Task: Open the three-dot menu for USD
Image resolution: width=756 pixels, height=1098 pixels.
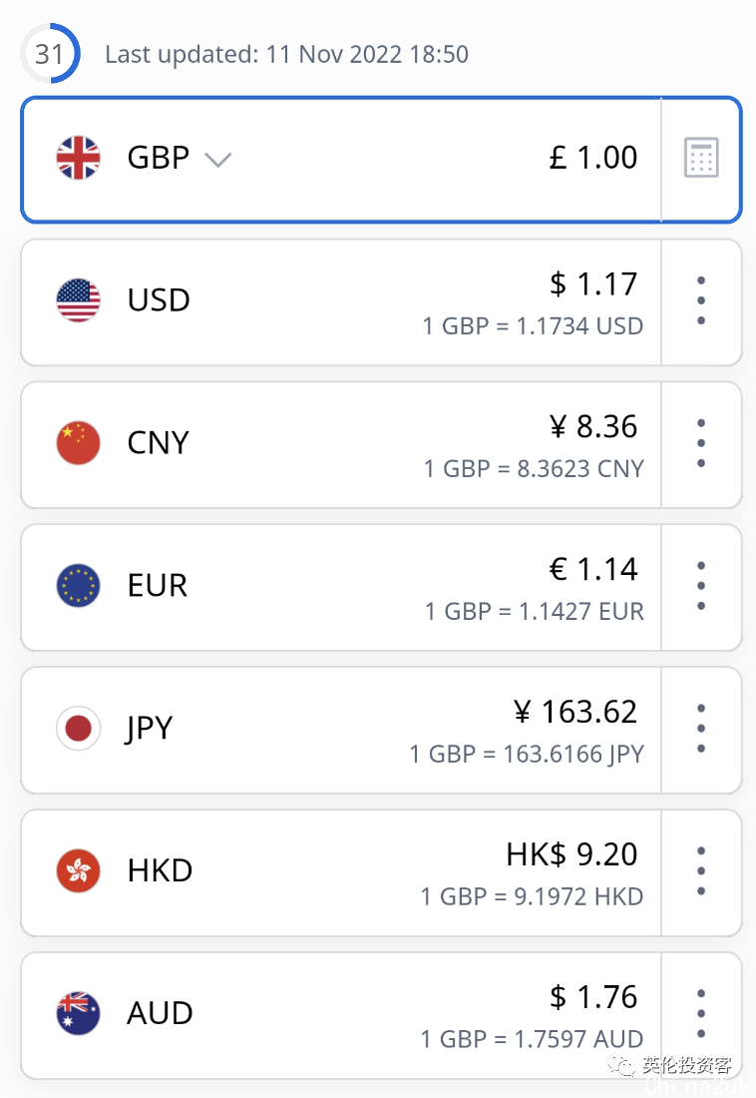Action: point(701,300)
